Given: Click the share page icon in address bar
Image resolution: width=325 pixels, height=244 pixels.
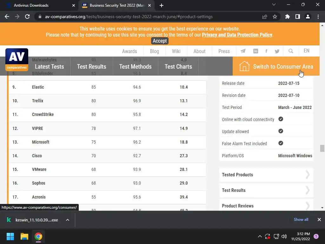Looking at the screenshot, I should point(264,17).
